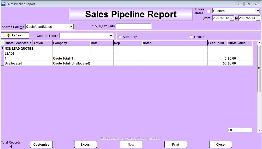Click the Refresh button with lightbulb icon
262x149 pixels.
pyautogui.click(x=15, y=36)
